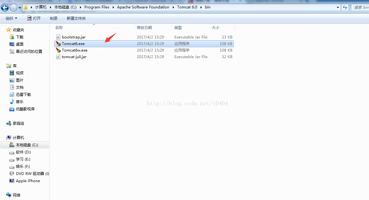The width and height of the screenshot is (369, 200).
Task: Click the 下载 folder icon
Action: [12, 37]
